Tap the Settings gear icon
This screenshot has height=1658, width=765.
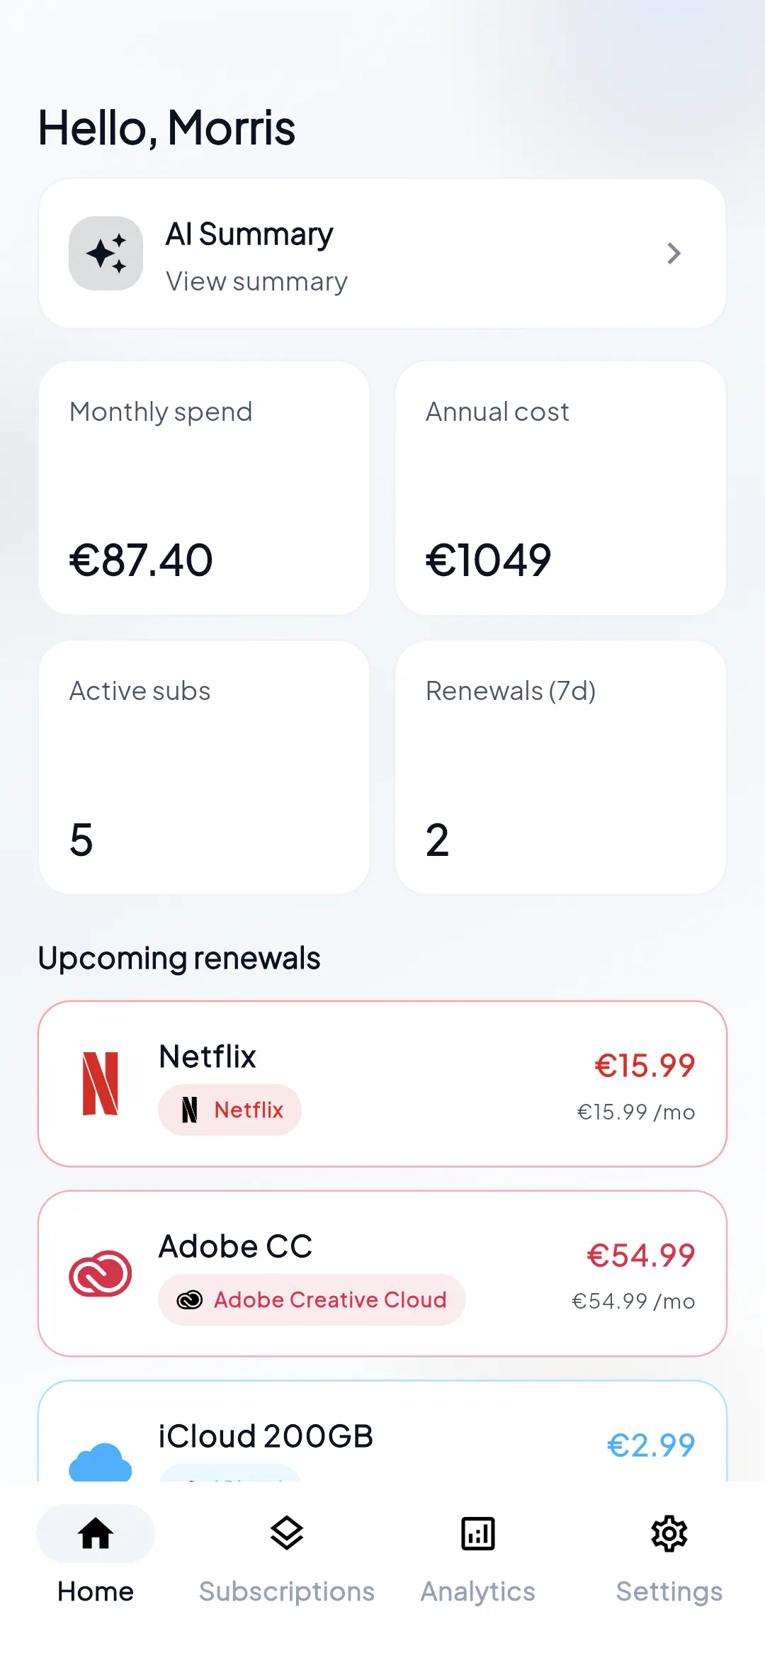[669, 1534]
